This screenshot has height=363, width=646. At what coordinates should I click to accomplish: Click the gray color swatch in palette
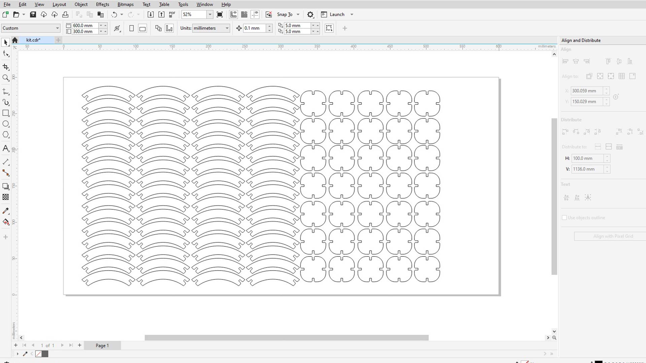point(45,354)
